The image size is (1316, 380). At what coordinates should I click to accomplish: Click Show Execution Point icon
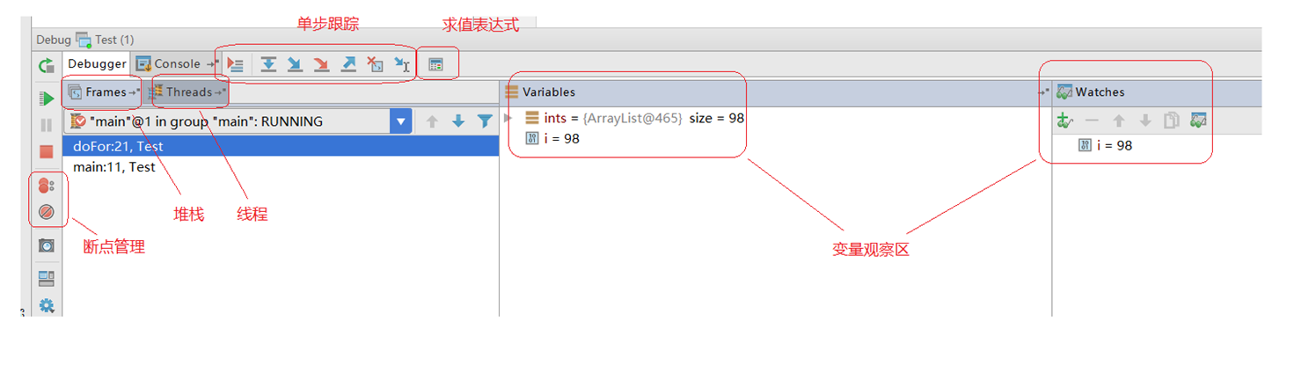[x=235, y=64]
